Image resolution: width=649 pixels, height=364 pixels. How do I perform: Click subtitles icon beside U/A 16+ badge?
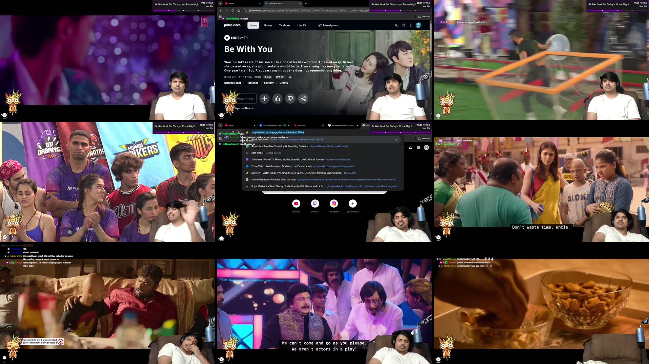tap(290, 77)
